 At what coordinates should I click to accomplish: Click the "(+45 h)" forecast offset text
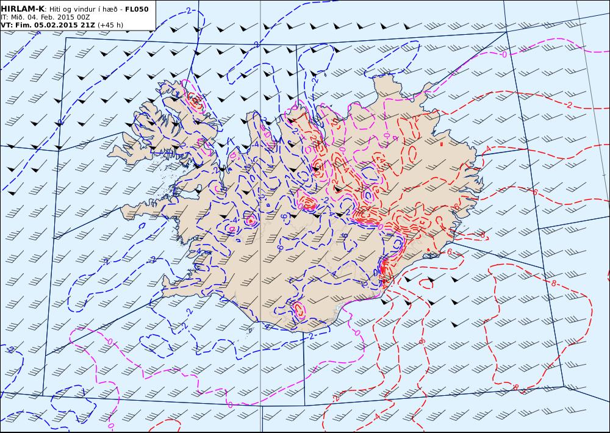pyautogui.click(x=110, y=25)
